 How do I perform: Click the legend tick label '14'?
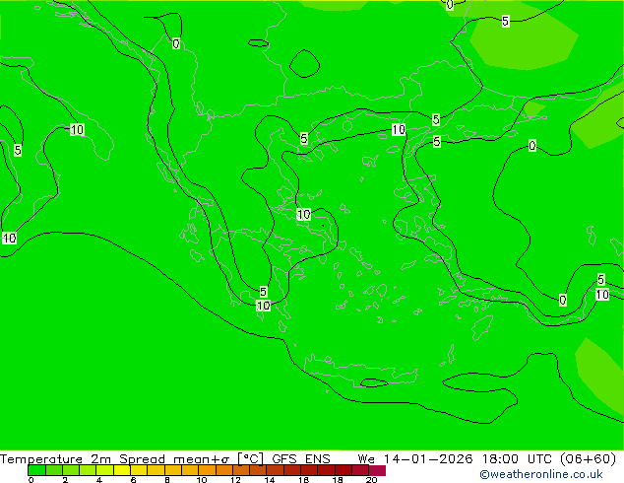tap(270, 480)
